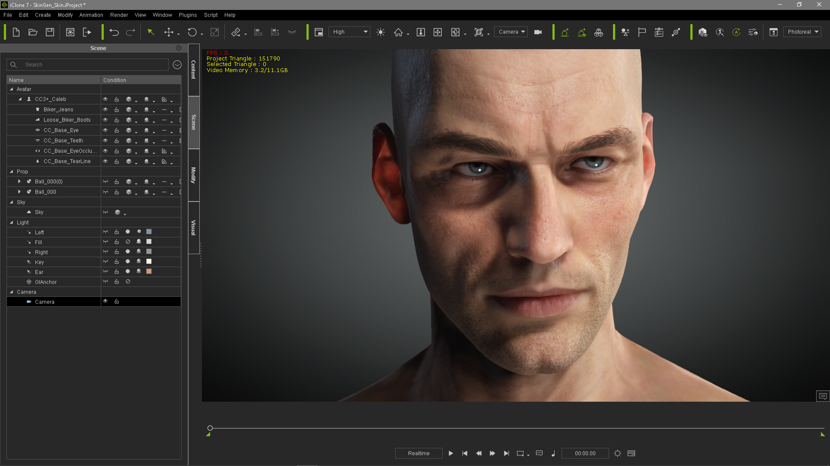The height and width of the screenshot is (466, 830).
Task: Click the render image icon
Action: coord(70,32)
